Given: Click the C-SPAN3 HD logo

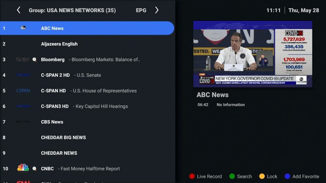Looking at the screenshot, I should point(23,106).
